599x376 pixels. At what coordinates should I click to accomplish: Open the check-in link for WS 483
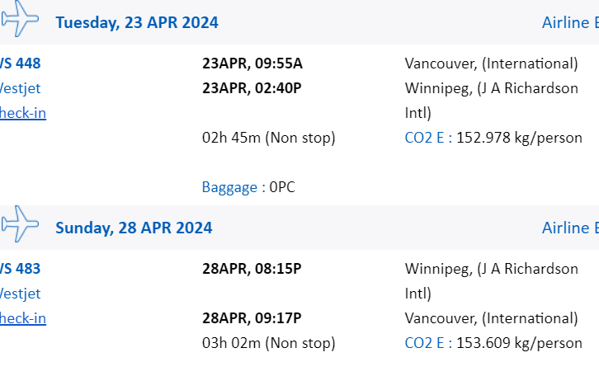(23, 318)
